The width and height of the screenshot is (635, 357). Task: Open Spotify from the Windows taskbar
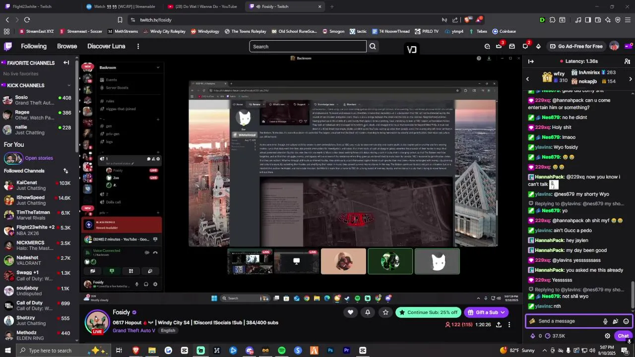point(282,351)
